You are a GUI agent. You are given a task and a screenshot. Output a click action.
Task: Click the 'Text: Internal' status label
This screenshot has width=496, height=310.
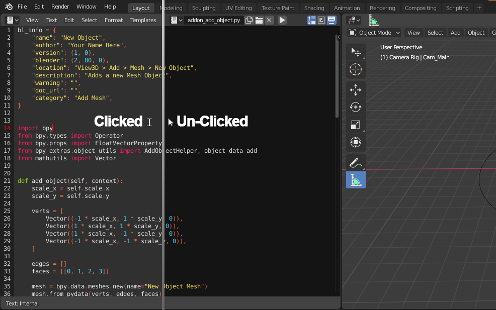click(x=22, y=303)
